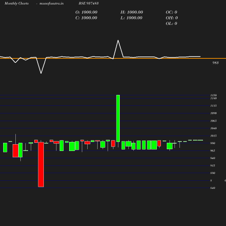This screenshot has width=226, height=226.
Task: Click the 1015 price axis label
Action: [x=213, y=136]
